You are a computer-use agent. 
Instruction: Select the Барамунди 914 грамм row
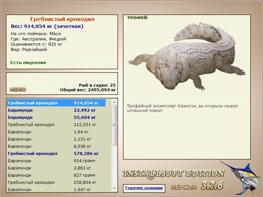[x=56, y=161]
